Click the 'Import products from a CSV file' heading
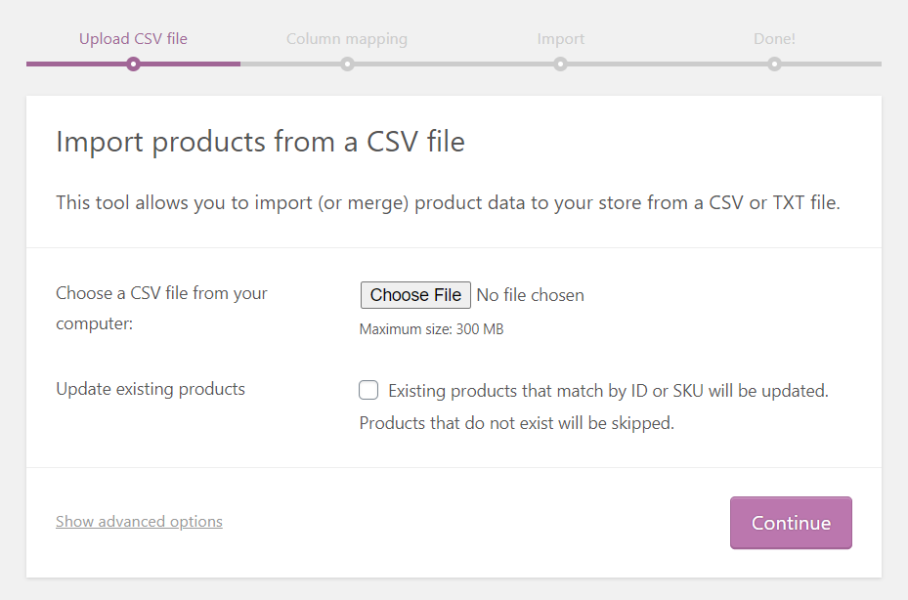The height and width of the screenshot is (600, 908). coord(260,143)
